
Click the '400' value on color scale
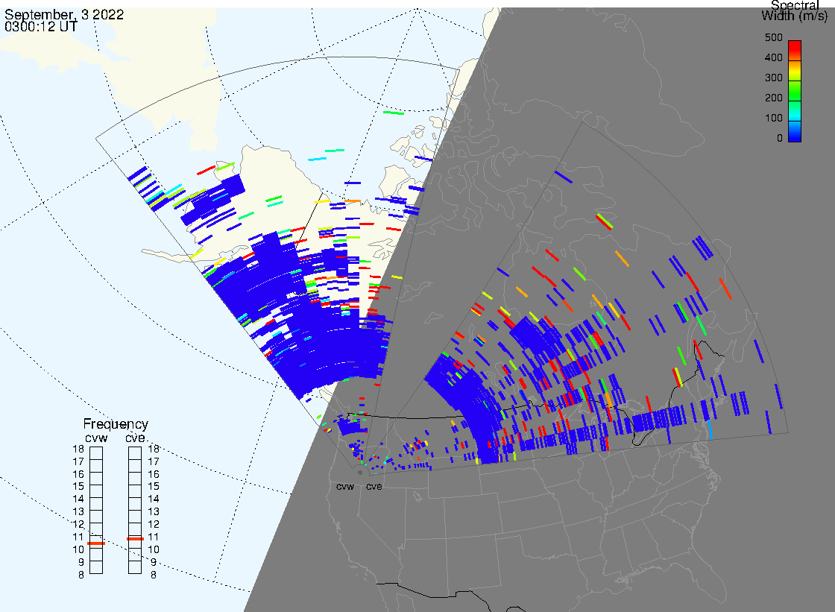(773, 57)
